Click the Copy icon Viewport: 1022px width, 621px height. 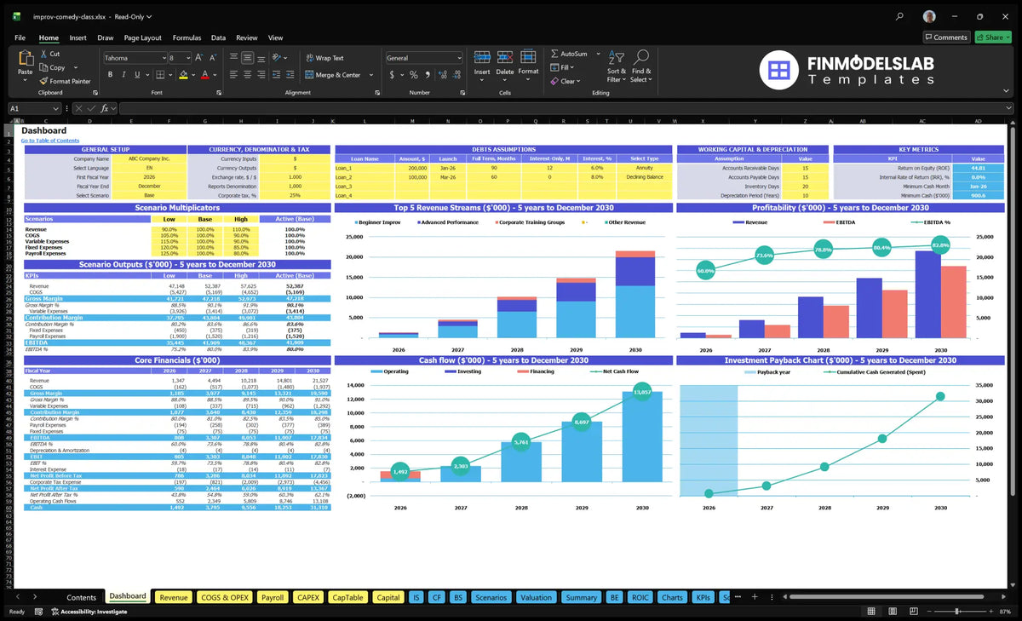pyautogui.click(x=43, y=67)
